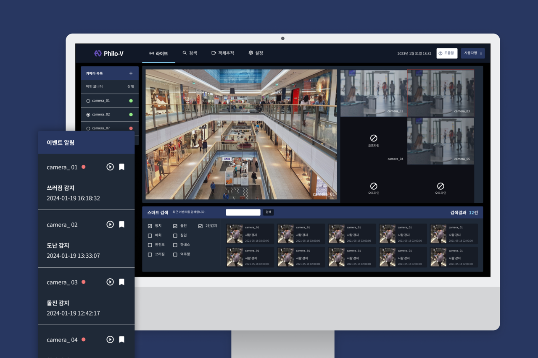The width and height of the screenshot is (538, 358).
Task: Click the 2024-01-19 12:42:17 timestamp
Action: pyautogui.click(x=74, y=313)
